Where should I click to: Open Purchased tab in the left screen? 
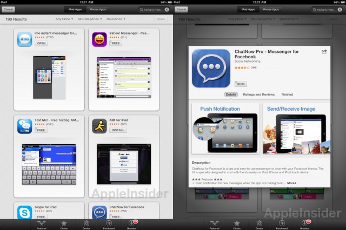point(109,225)
